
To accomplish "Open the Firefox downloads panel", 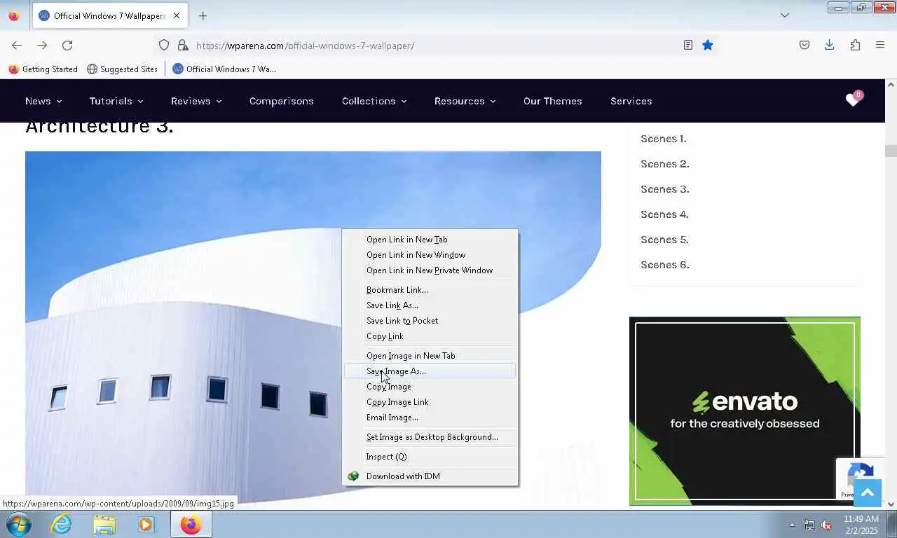I will (x=830, y=46).
